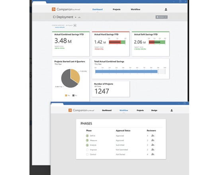Click the small chart icon beside CI Deployment
The width and height of the screenshot is (219, 175).
[79, 17]
